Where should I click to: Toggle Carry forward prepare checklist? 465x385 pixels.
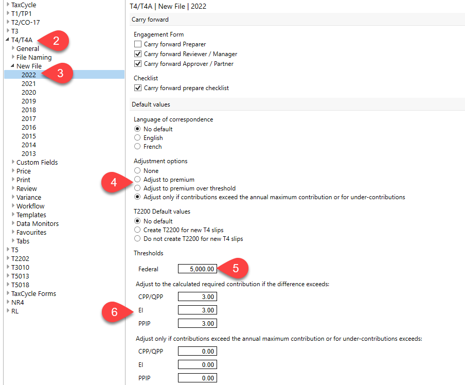[138, 88]
